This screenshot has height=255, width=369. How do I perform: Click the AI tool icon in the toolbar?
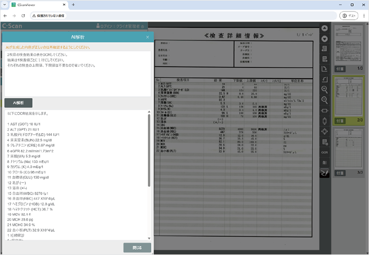pos(324,163)
